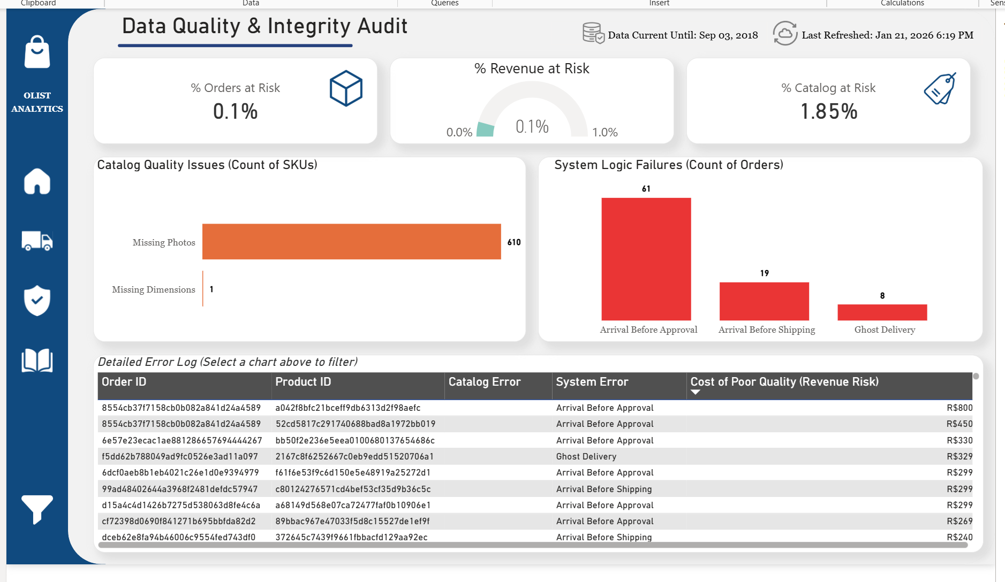Image resolution: width=1005 pixels, height=582 pixels.
Task: Open the open-book glossary icon
Action: [37, 361]
